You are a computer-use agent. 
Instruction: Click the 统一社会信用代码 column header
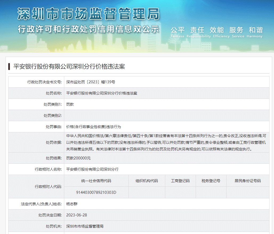click(x=96, y=181)
